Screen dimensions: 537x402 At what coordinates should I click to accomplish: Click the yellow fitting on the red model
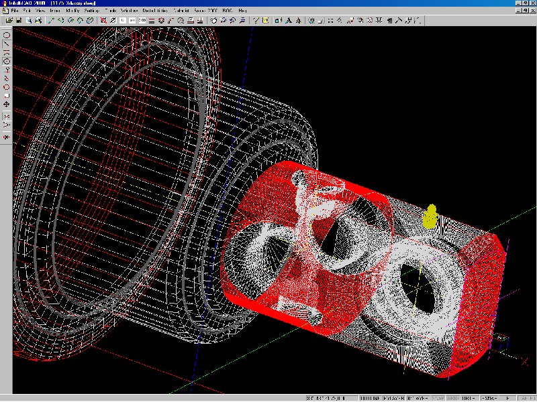(x=431, y=216)
